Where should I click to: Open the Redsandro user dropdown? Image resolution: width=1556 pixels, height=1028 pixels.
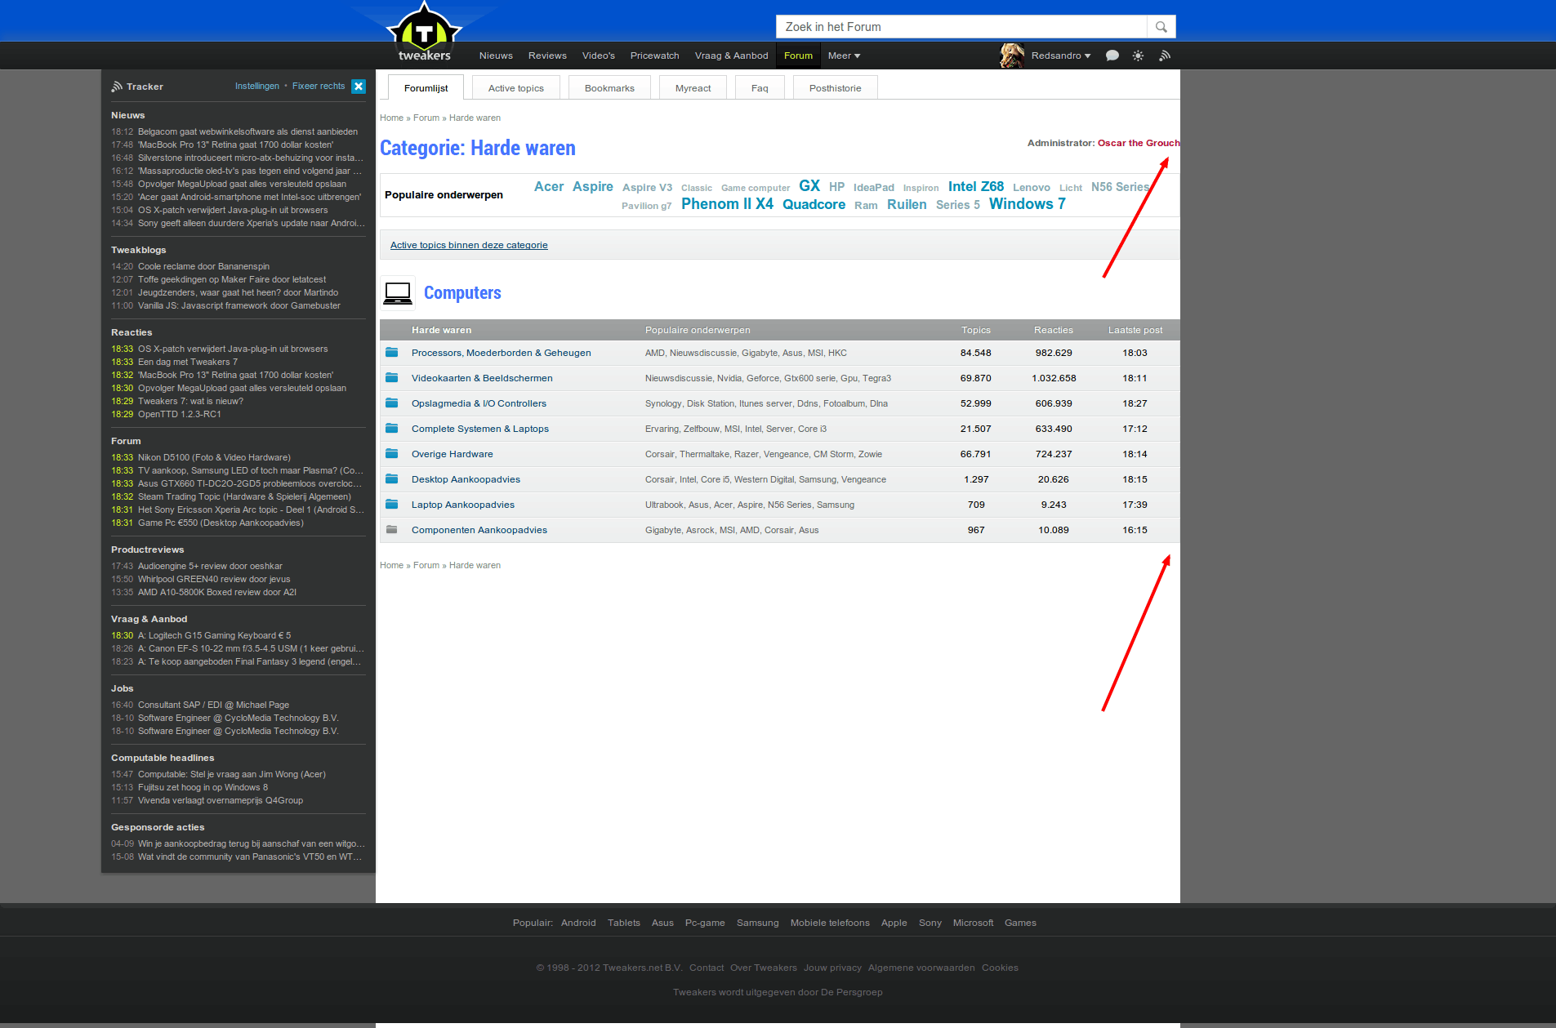coord(1061,56)
